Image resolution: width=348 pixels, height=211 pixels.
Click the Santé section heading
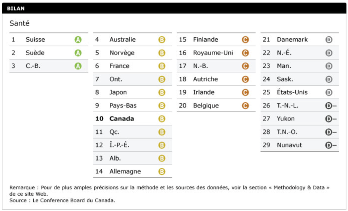click(x=19, y=23)
